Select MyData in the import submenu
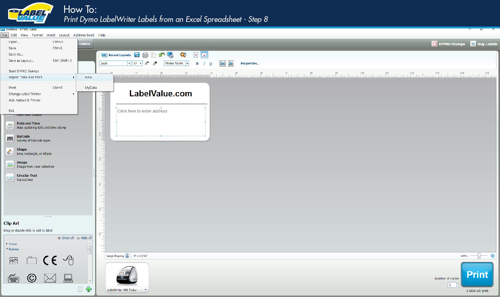This screenshot has width=500, height=297. click(x=95, y=88)
